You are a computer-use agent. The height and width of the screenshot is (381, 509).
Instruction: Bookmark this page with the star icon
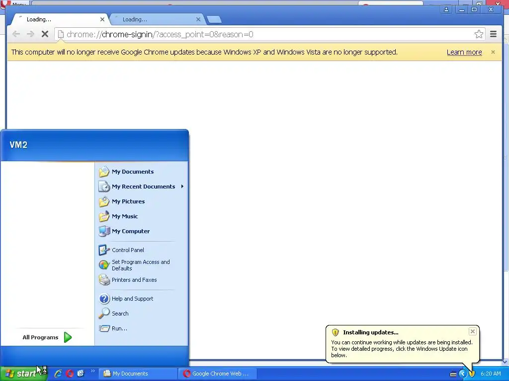click(x=479, y=34)
